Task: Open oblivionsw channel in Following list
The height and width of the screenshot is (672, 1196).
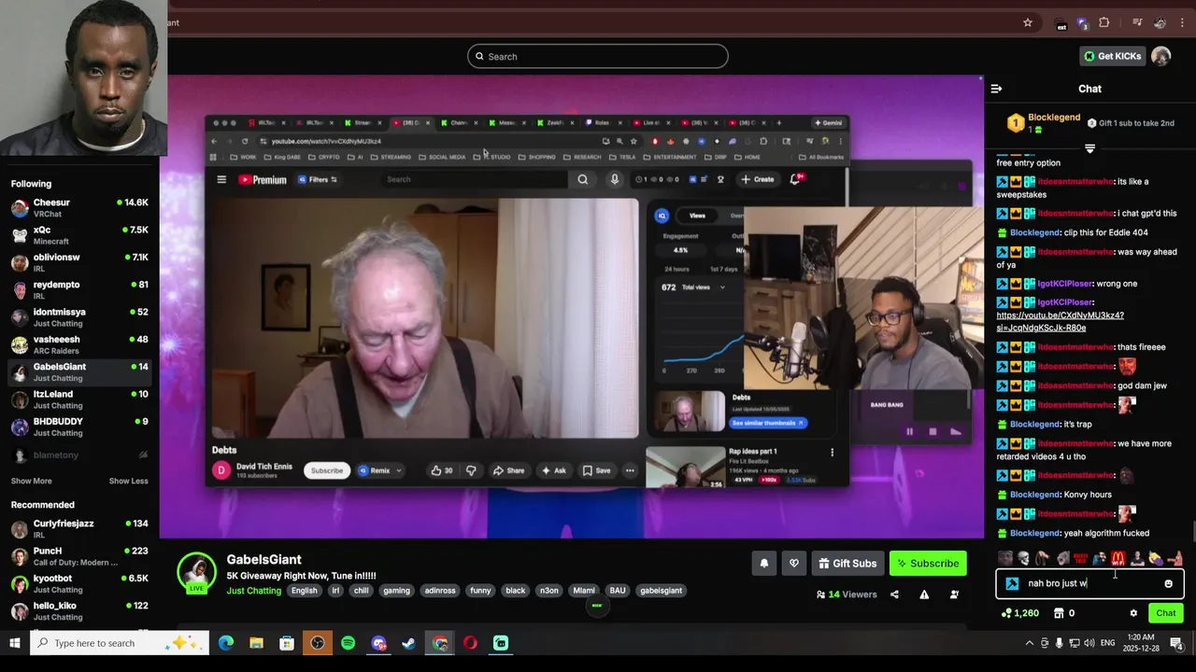Action: point(79,262)
